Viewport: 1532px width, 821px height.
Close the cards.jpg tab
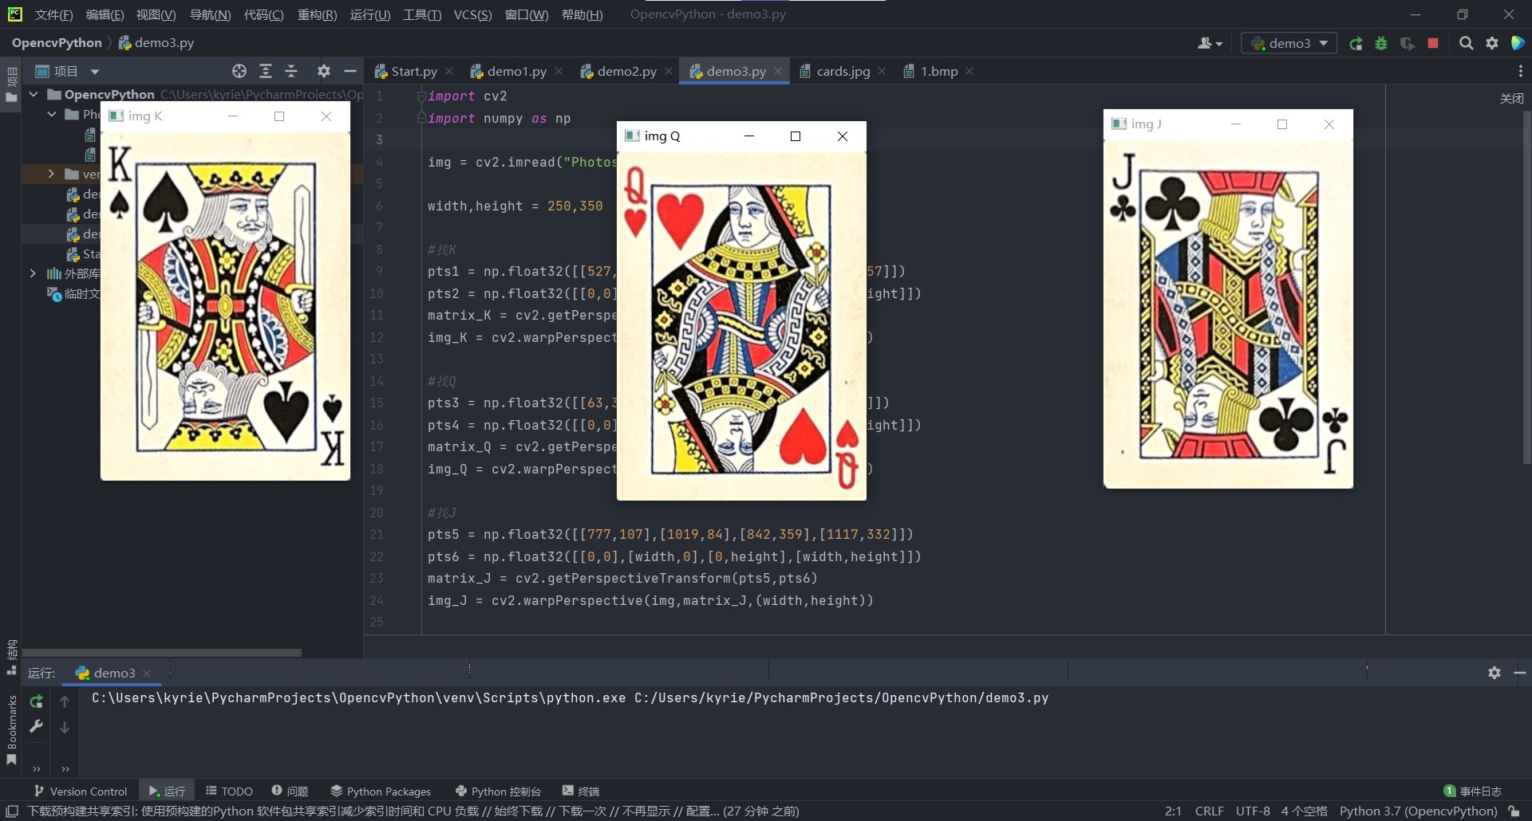882,71
